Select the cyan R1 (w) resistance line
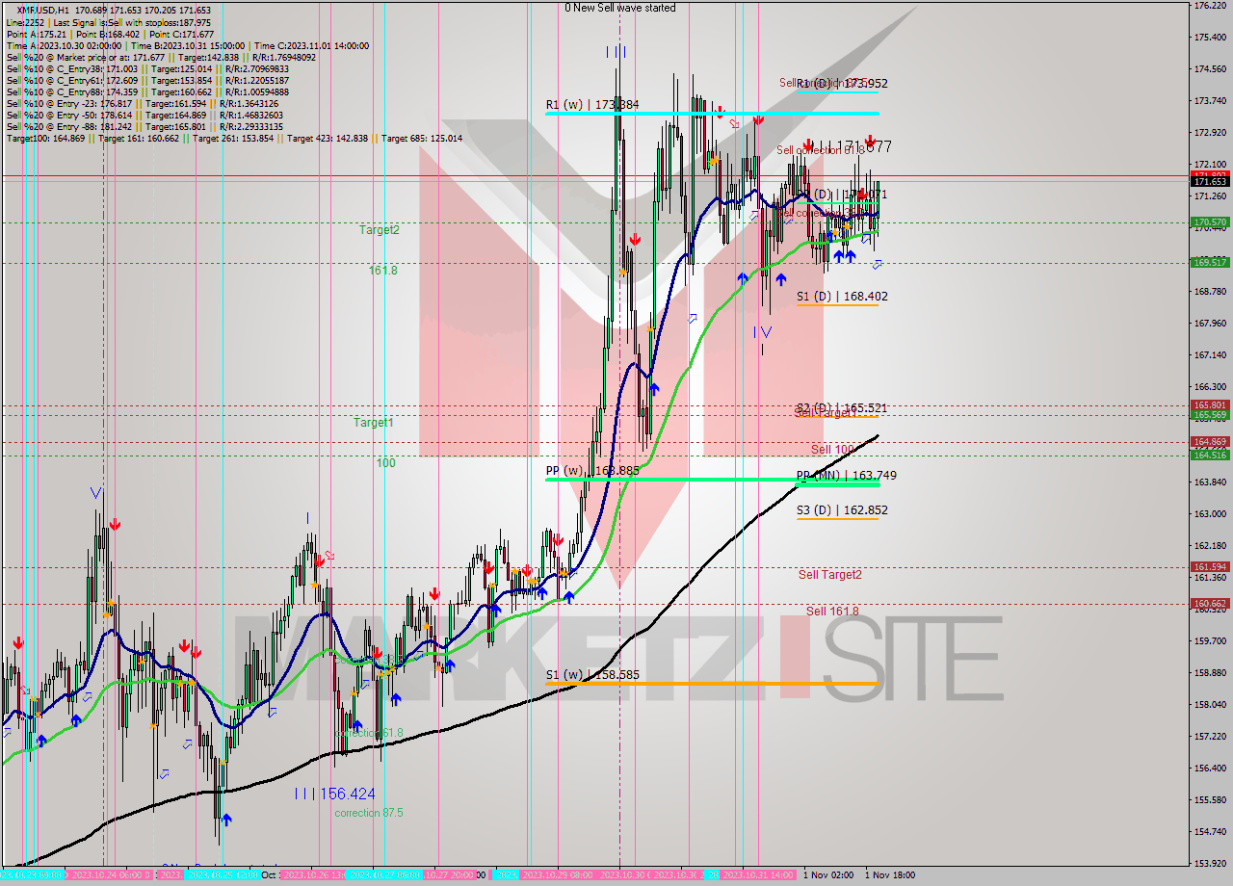The height and width of the screenshot is (886, 1233). point(712,114)
